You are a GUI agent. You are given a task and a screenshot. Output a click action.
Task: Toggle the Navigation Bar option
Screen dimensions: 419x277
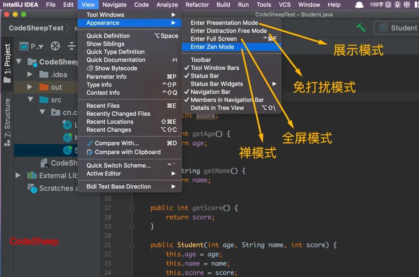(x=231, y=92)
